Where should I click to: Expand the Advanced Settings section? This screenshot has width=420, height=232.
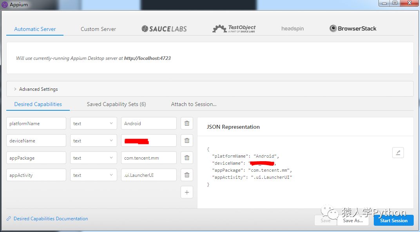(x=210, y=89)
